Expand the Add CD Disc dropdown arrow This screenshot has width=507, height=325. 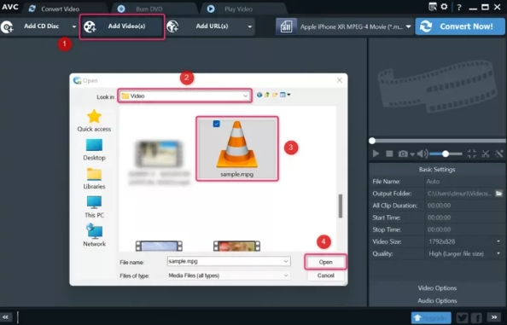74,26
